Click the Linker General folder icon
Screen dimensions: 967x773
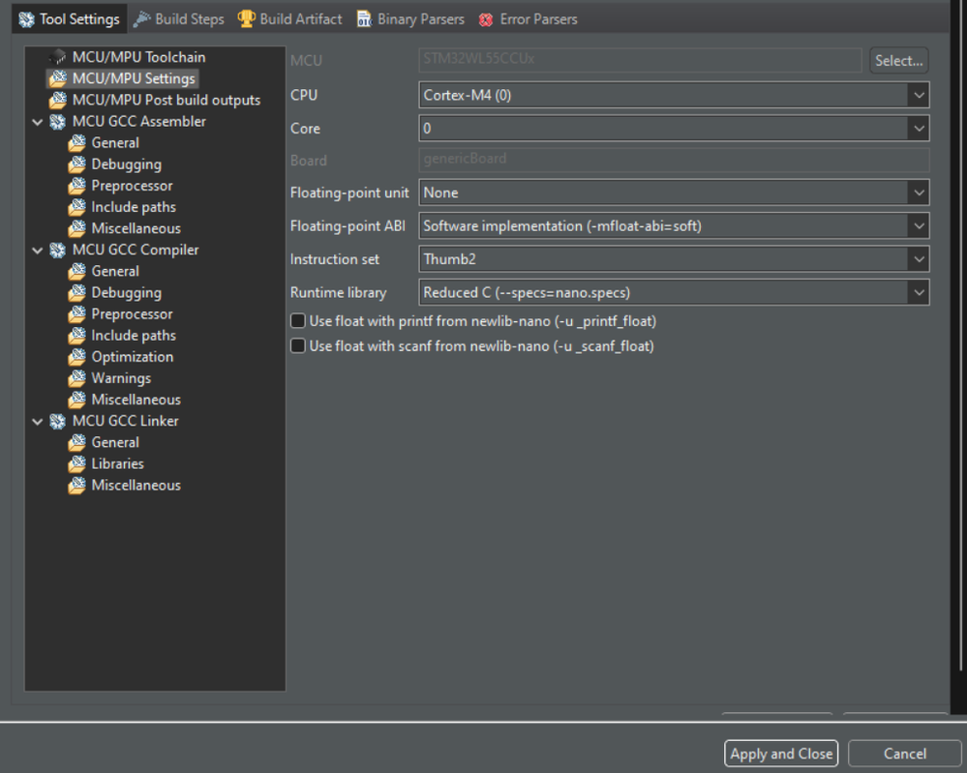[77, 442]
